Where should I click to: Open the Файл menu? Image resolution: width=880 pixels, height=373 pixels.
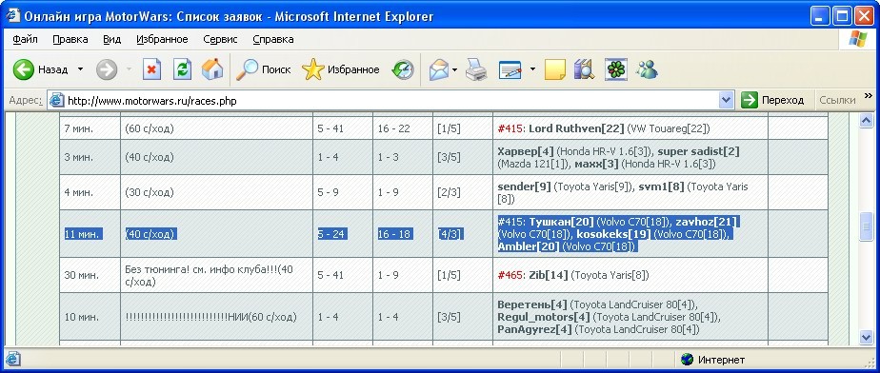click(x=25, y=39)
